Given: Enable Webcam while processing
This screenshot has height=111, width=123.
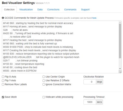Looking at the screenshot, I should (44, 97).
